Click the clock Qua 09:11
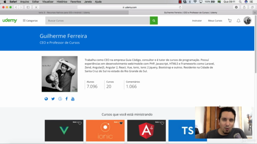This screenshot has height=144, width=257. pyautogui.click(x=229, y=2)
